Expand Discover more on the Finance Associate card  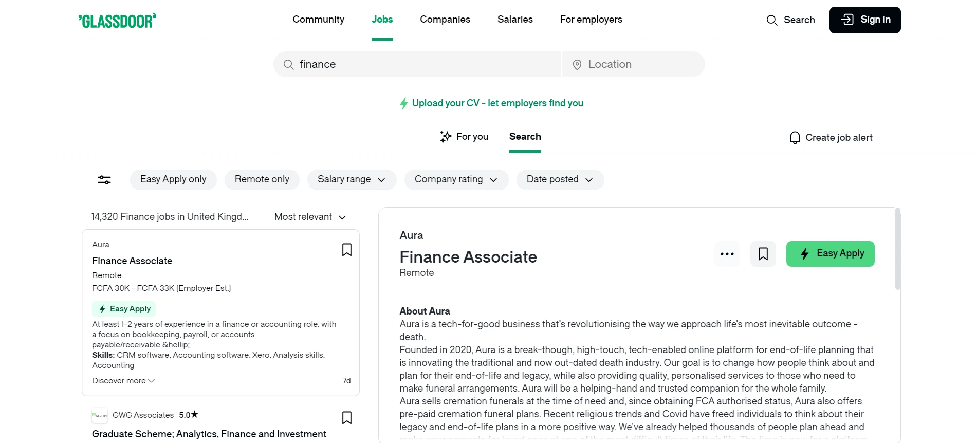(122, 381)
